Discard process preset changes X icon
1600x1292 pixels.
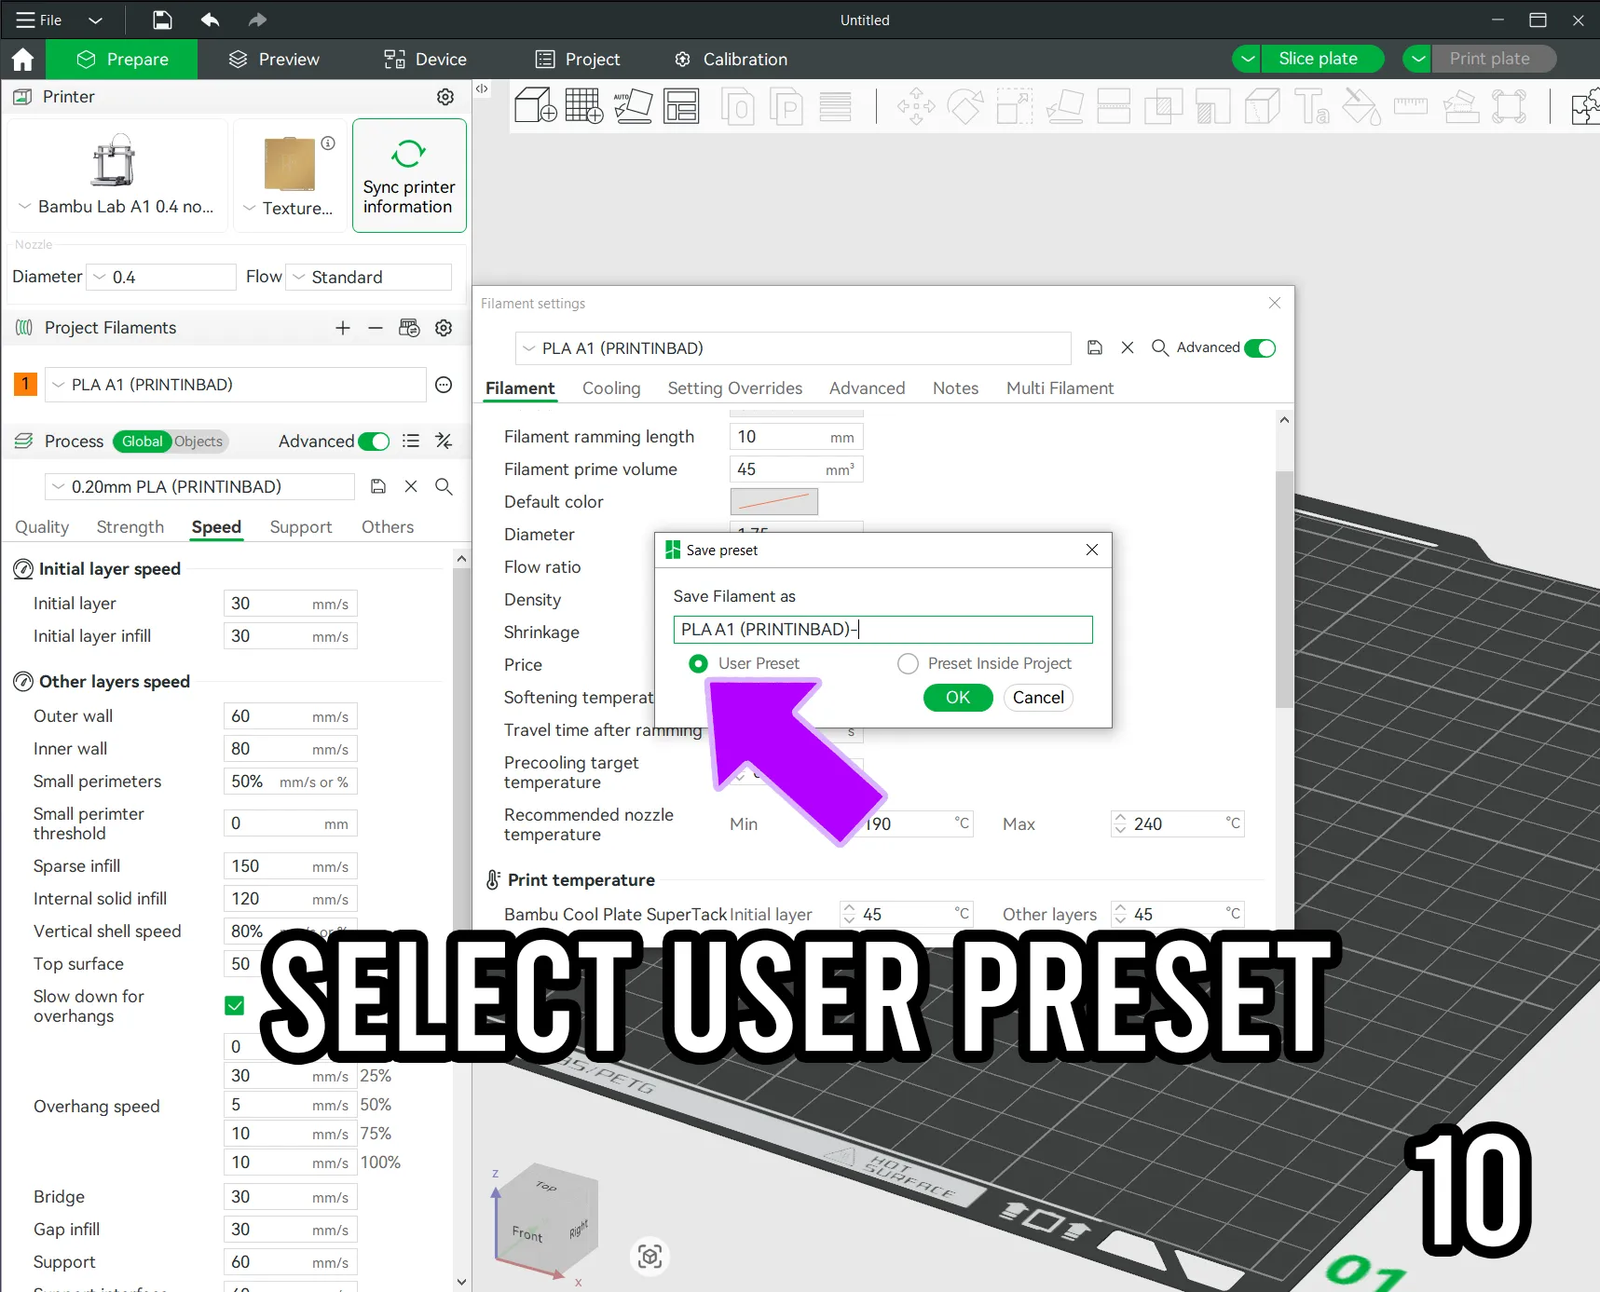pos(411,486)
